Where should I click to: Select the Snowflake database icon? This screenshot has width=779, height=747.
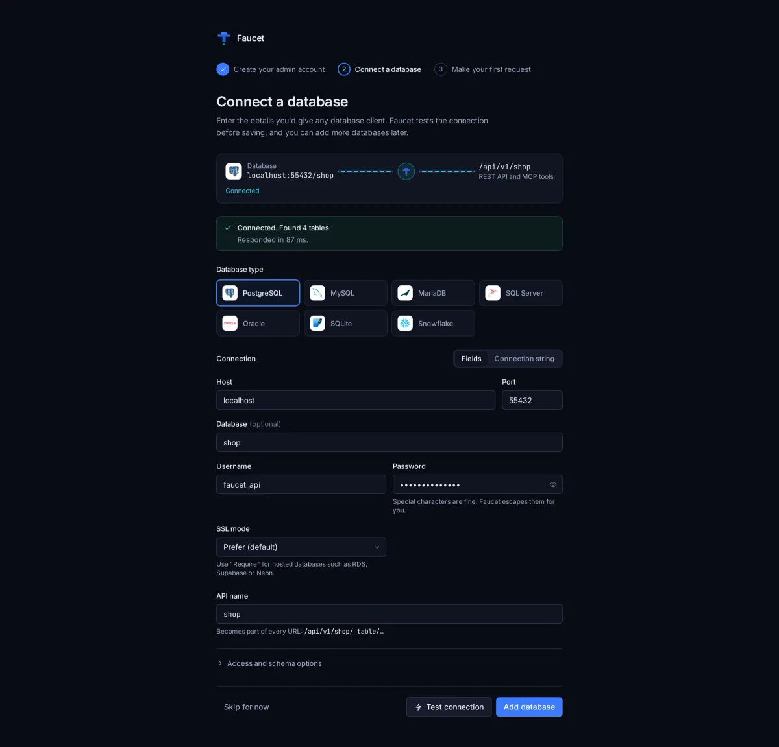coord(405,323)
